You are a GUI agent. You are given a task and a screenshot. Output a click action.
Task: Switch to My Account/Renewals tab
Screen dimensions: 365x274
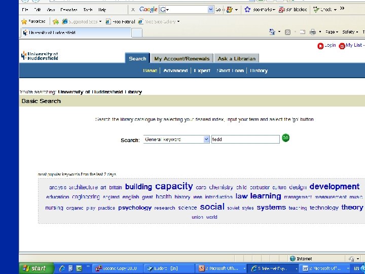[x=182, y=58]
